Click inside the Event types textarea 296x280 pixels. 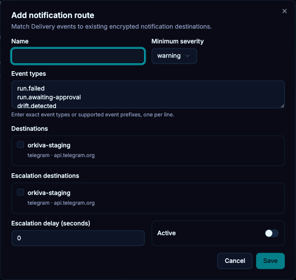click(148, 94)
